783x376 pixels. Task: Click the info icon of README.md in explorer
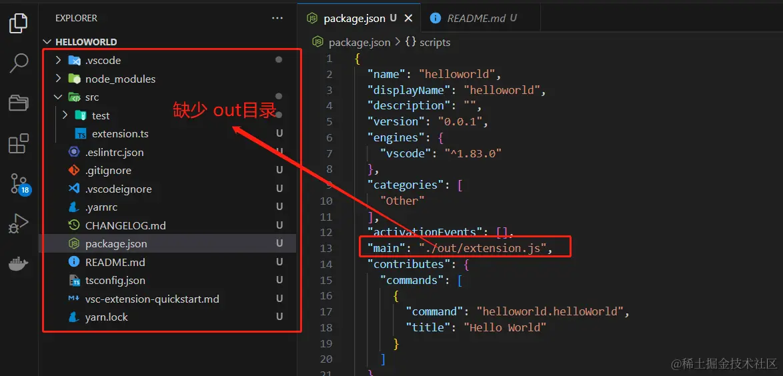75,261
